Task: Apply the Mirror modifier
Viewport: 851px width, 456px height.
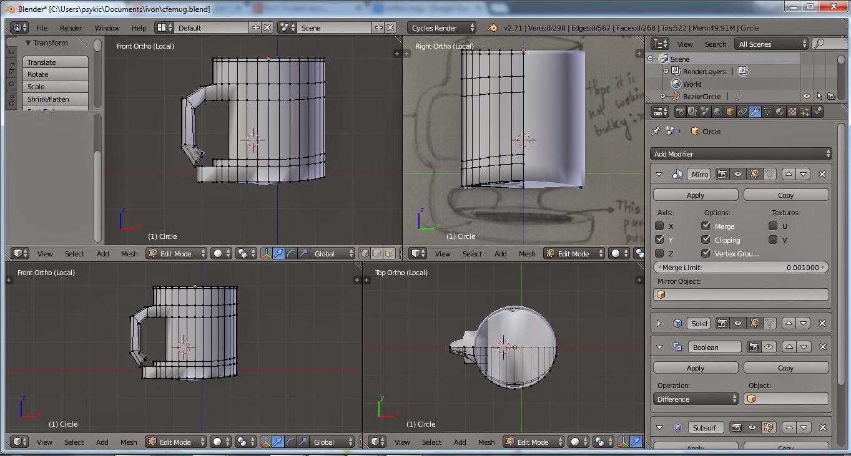Action: click(696, 195)
